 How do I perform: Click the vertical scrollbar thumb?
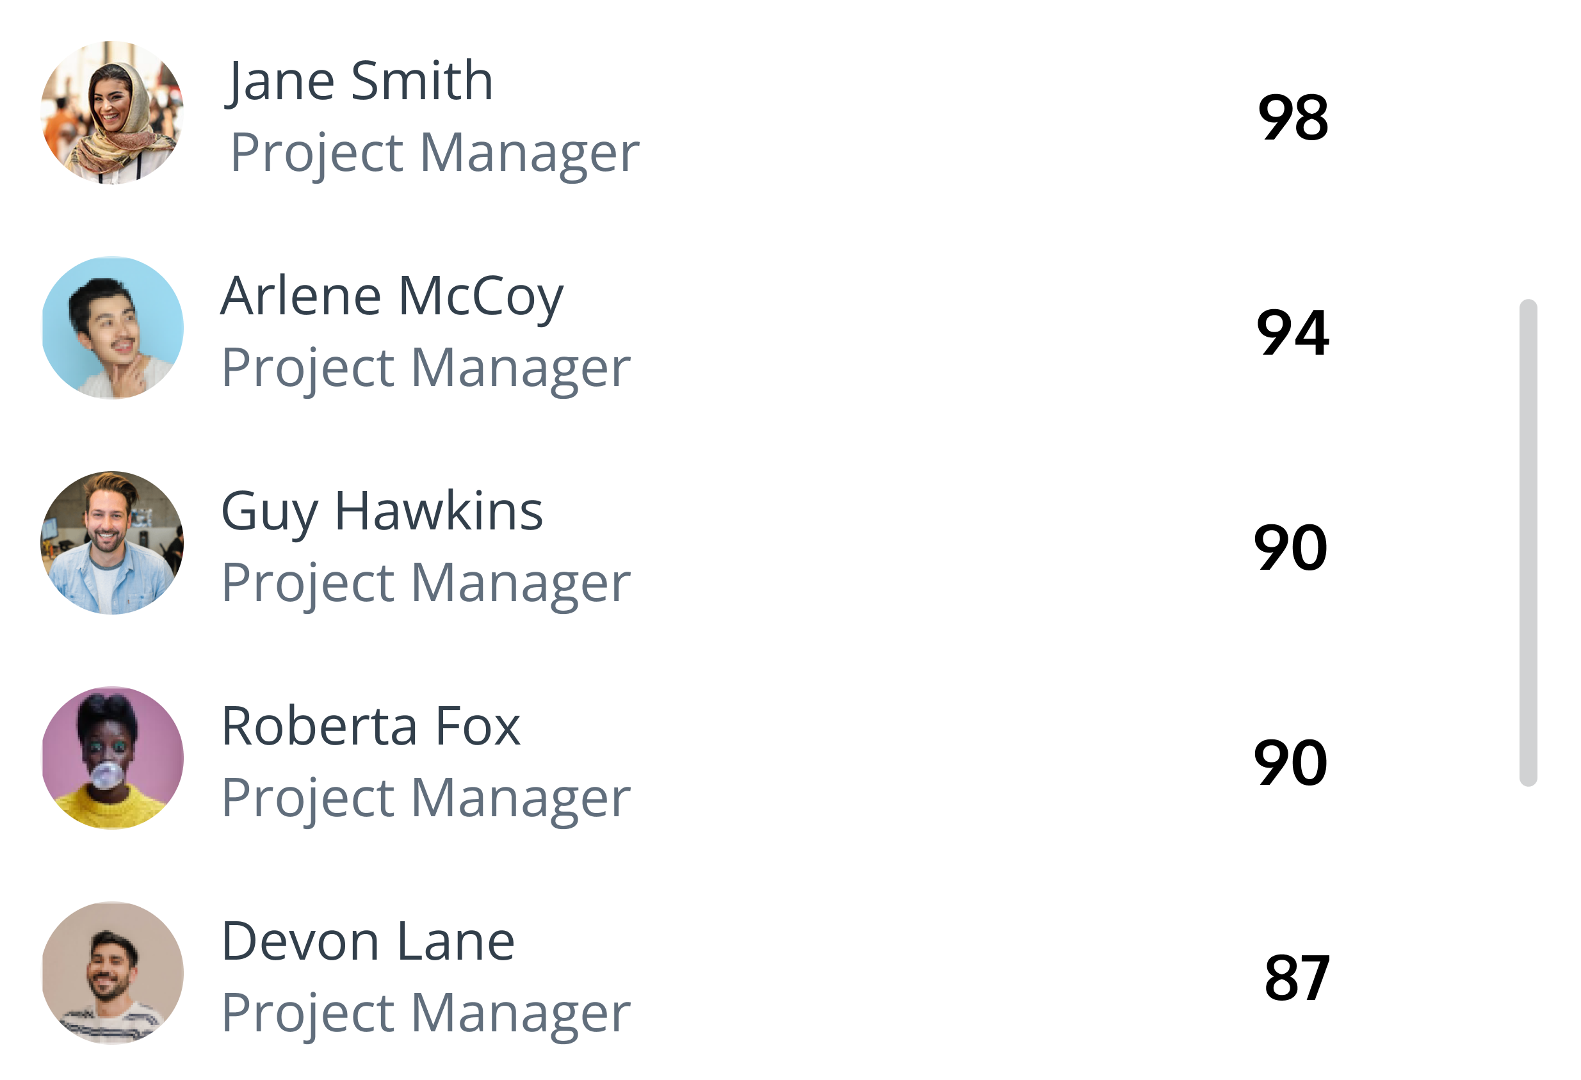pyautogui.click(x=1528, y=543)
